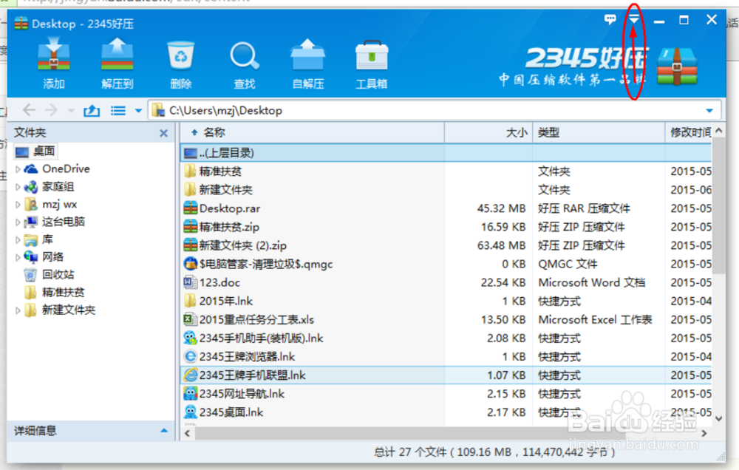The width and height of the screenshot is (739, 470).
Task: Click the OneDrive cloud icon in tree
Action: (x=31, y=168)
